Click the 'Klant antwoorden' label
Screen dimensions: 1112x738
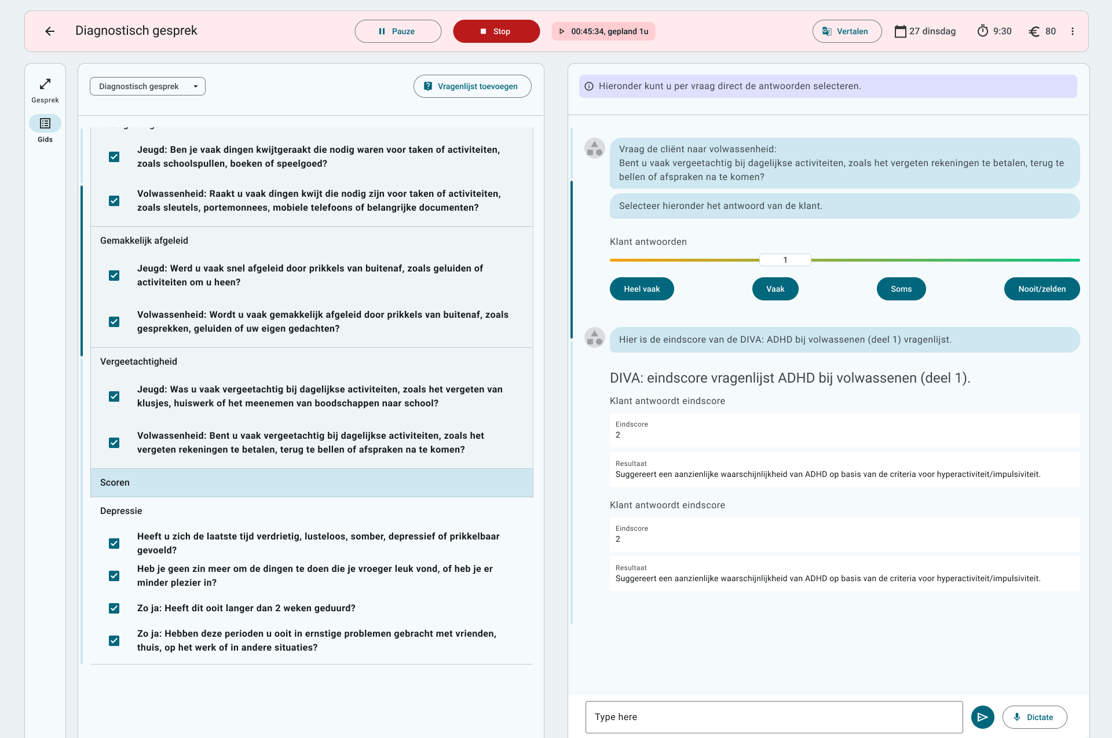(x=648, y=242)
